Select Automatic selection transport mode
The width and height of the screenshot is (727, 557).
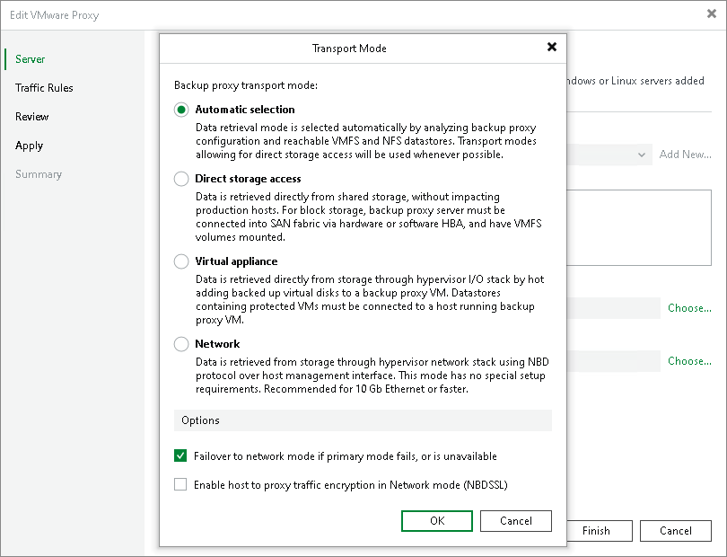click(181, 110)
